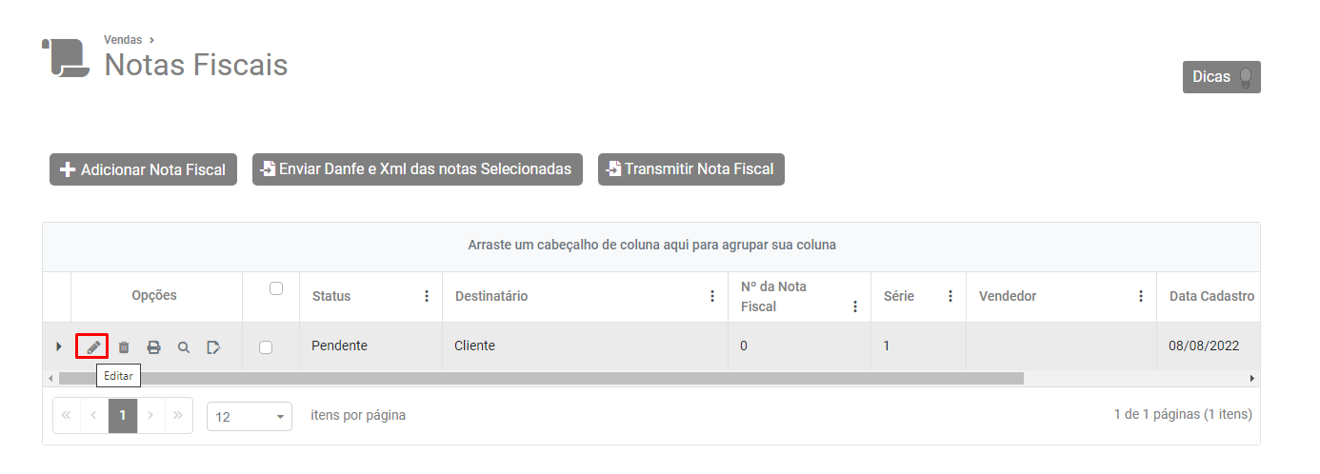
Task: Click the horizontal scrollbar right arrow
Action: point(1252,378)
